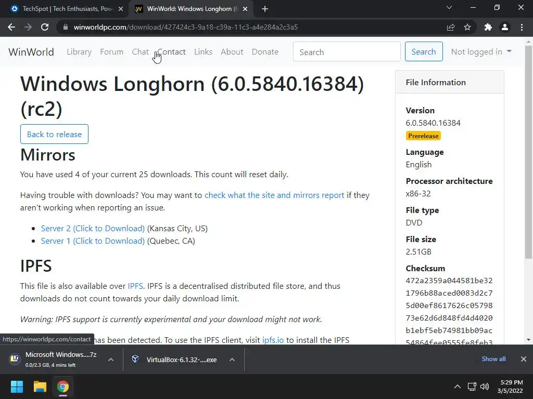Go to WinWorld home logo
Image resolution: width=533 pixels, height=399 pixels.
click(31, 52)
